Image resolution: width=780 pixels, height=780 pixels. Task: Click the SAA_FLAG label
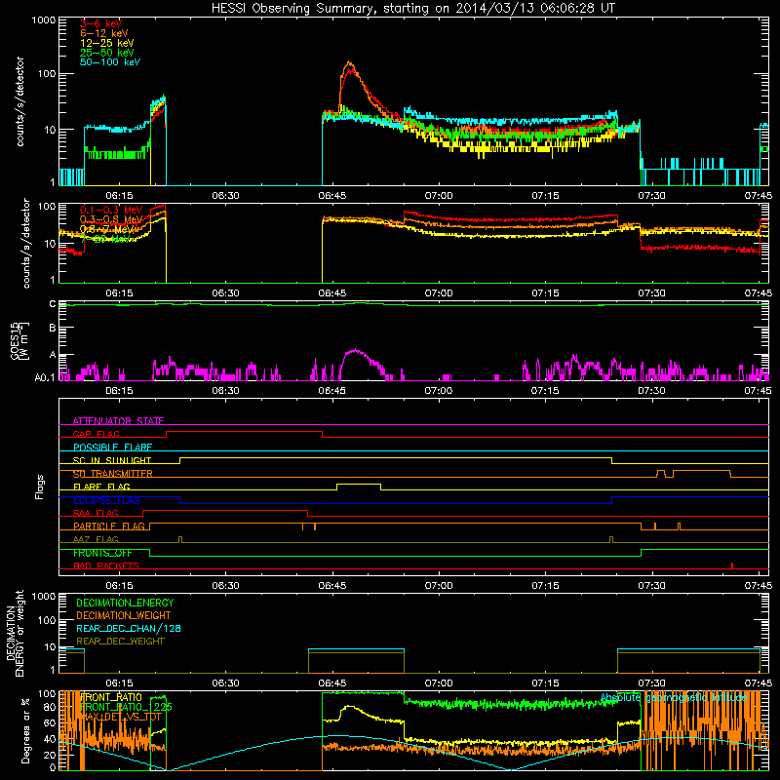[x=96, y=513]
